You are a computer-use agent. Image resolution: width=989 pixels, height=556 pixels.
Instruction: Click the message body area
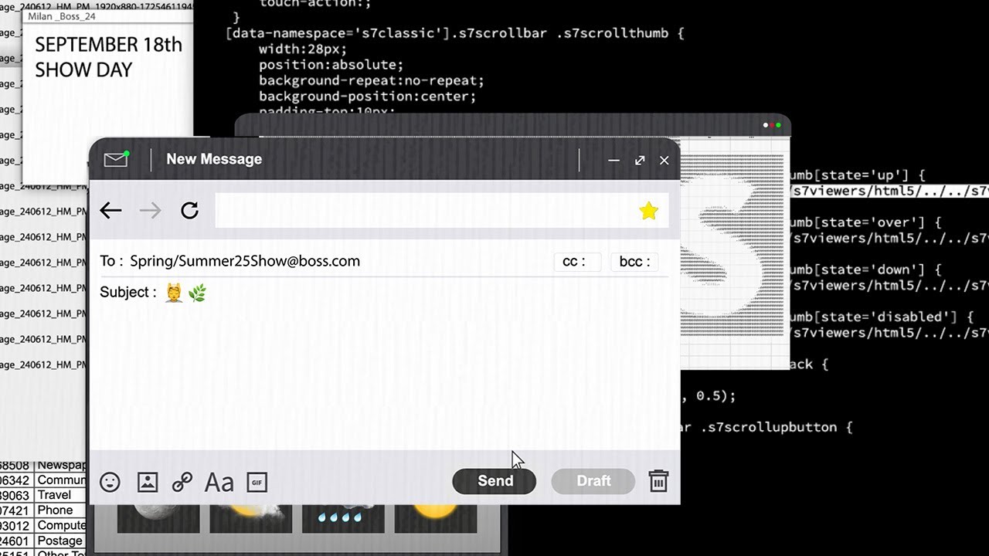pos(384,377)
